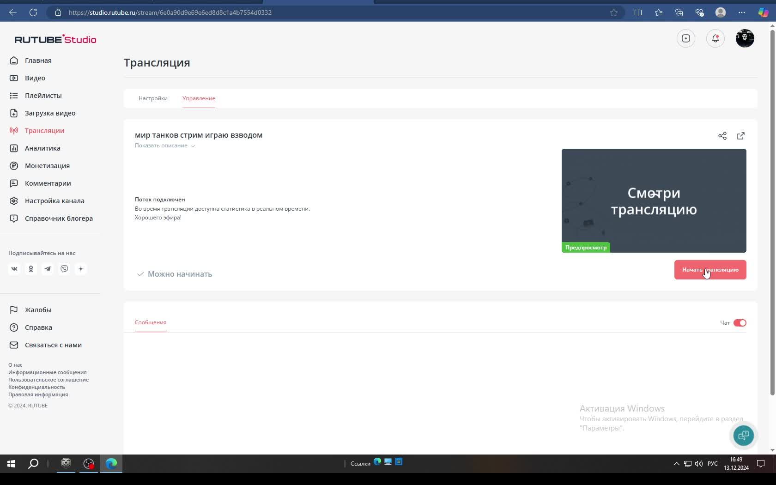Switch to OBS Studio in the taskbar
776x485 pixels.
pyautogui.click(x=89, y=464)
